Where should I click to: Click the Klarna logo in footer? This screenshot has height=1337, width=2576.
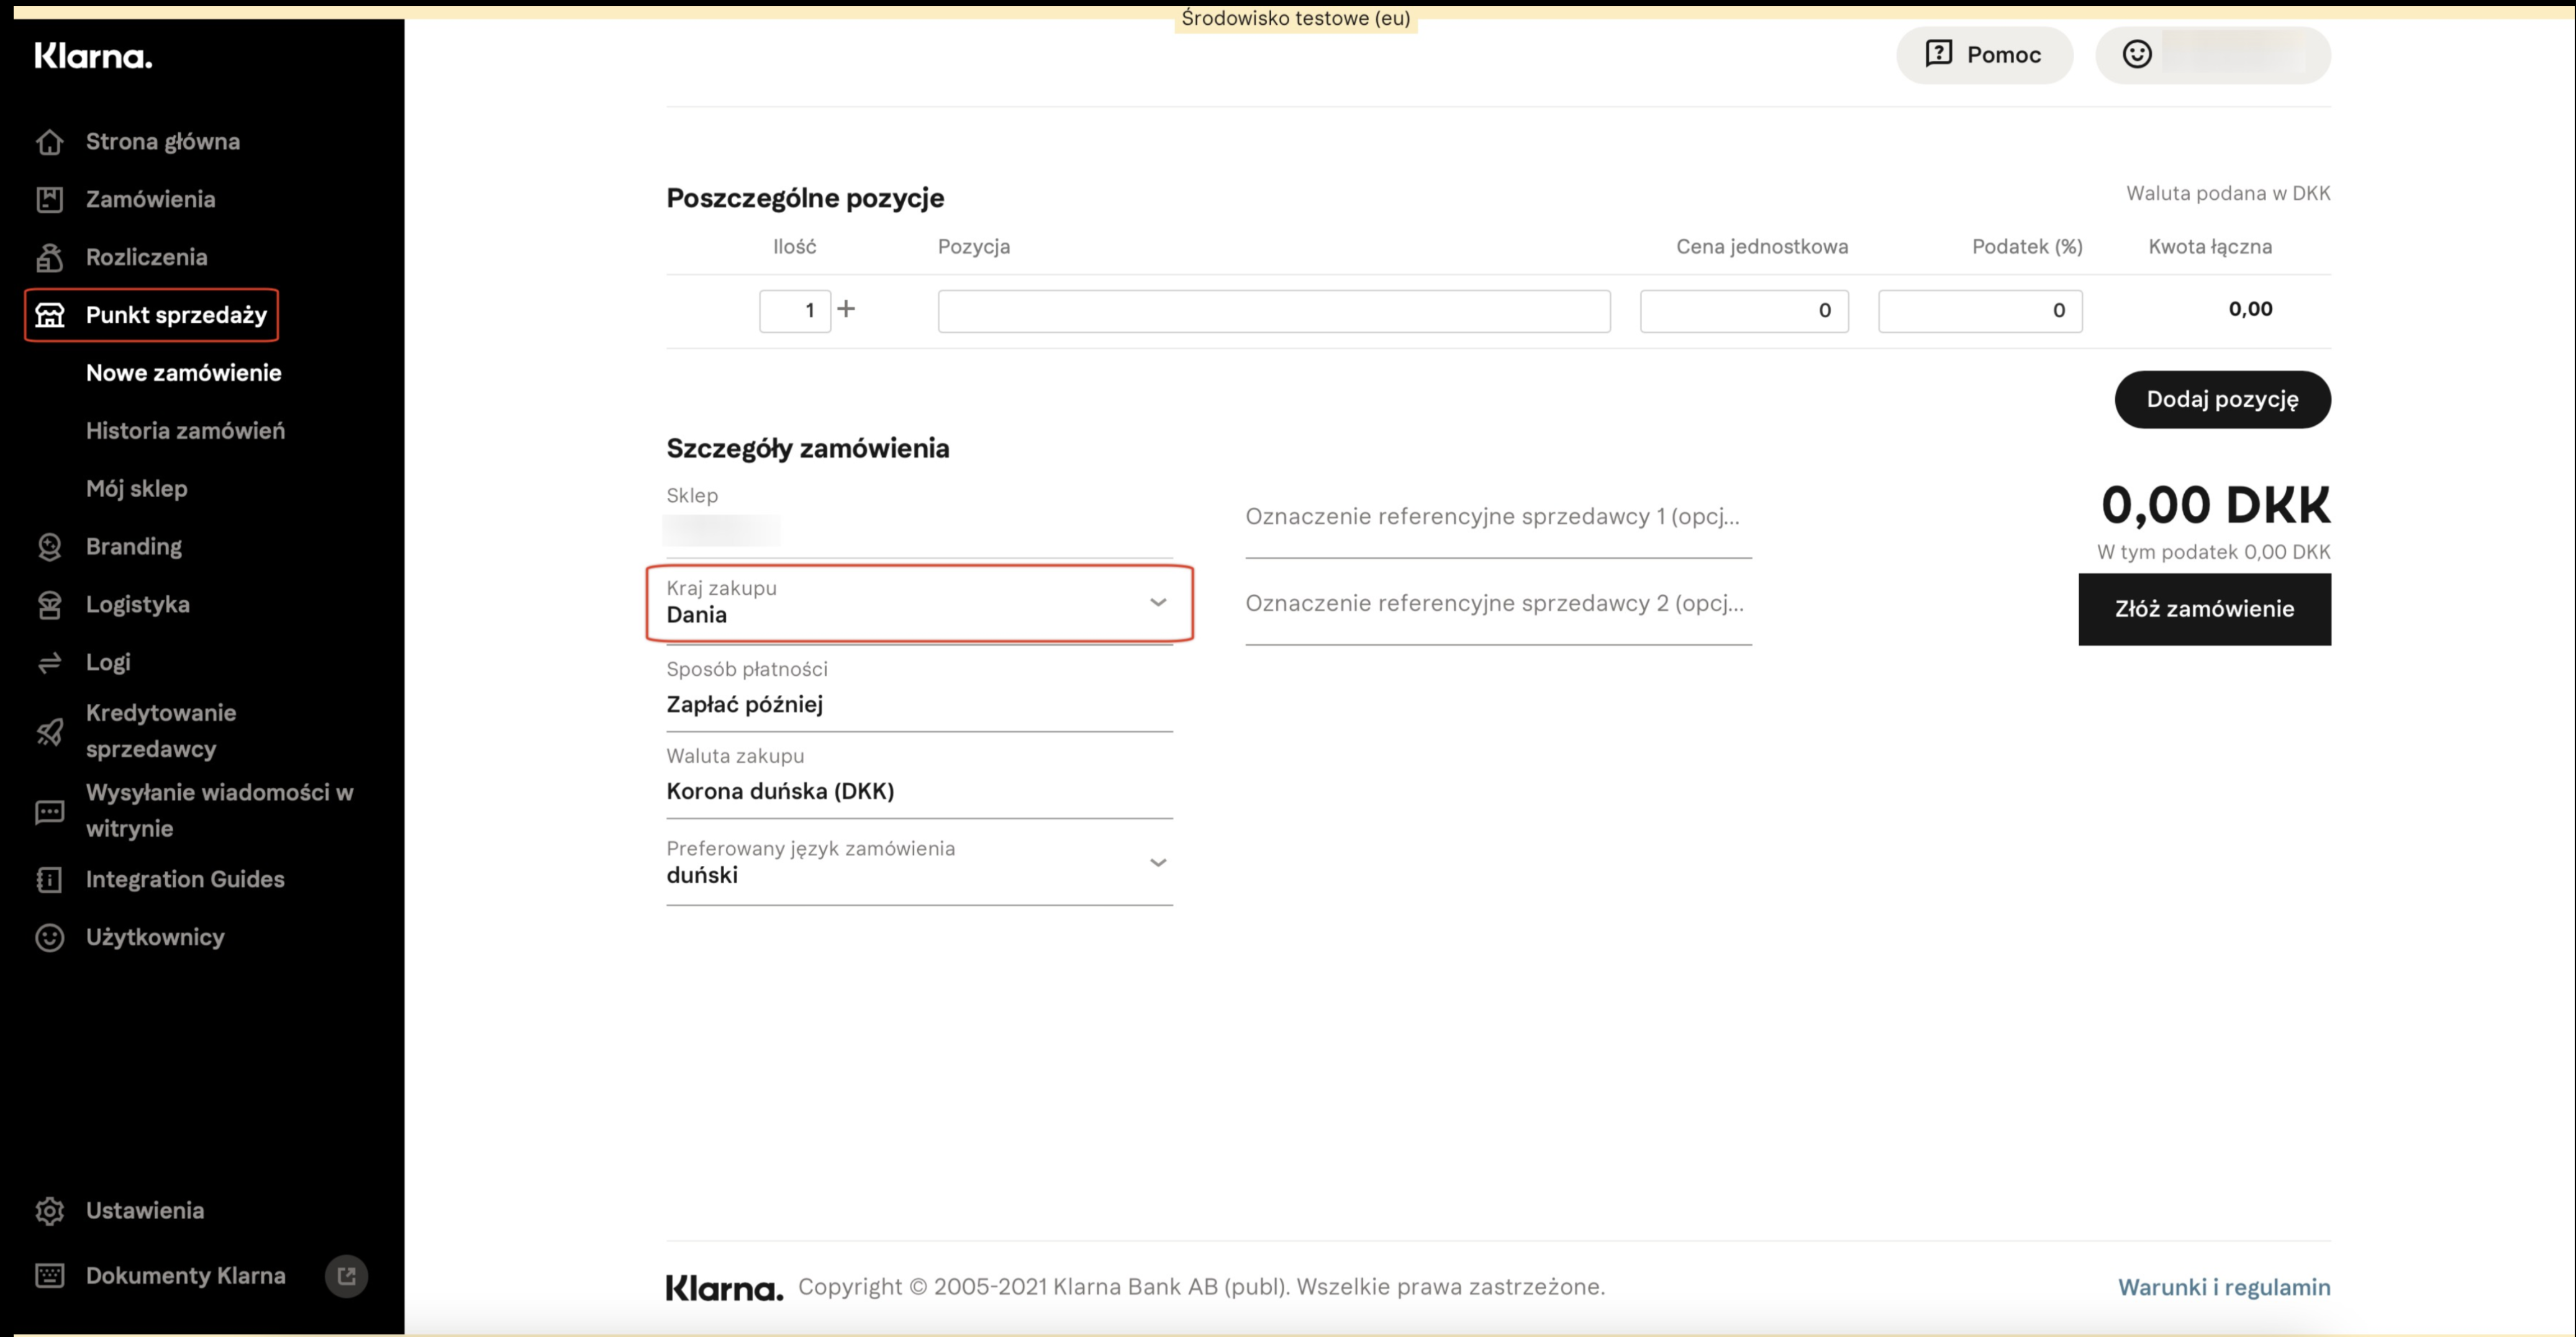(724, 1288)
